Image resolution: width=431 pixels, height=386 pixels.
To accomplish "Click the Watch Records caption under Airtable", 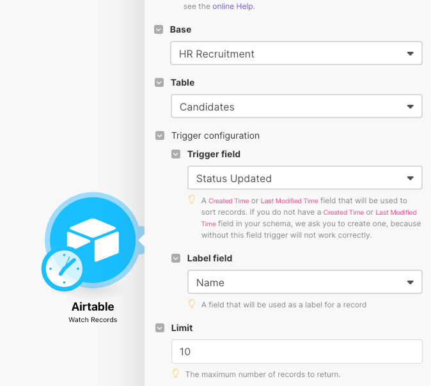I will (93, 320).
